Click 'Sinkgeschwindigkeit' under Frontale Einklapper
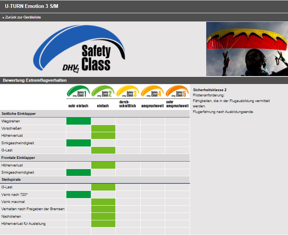The image size is (288, 235). pyautogui.click(x=18, y=172)
